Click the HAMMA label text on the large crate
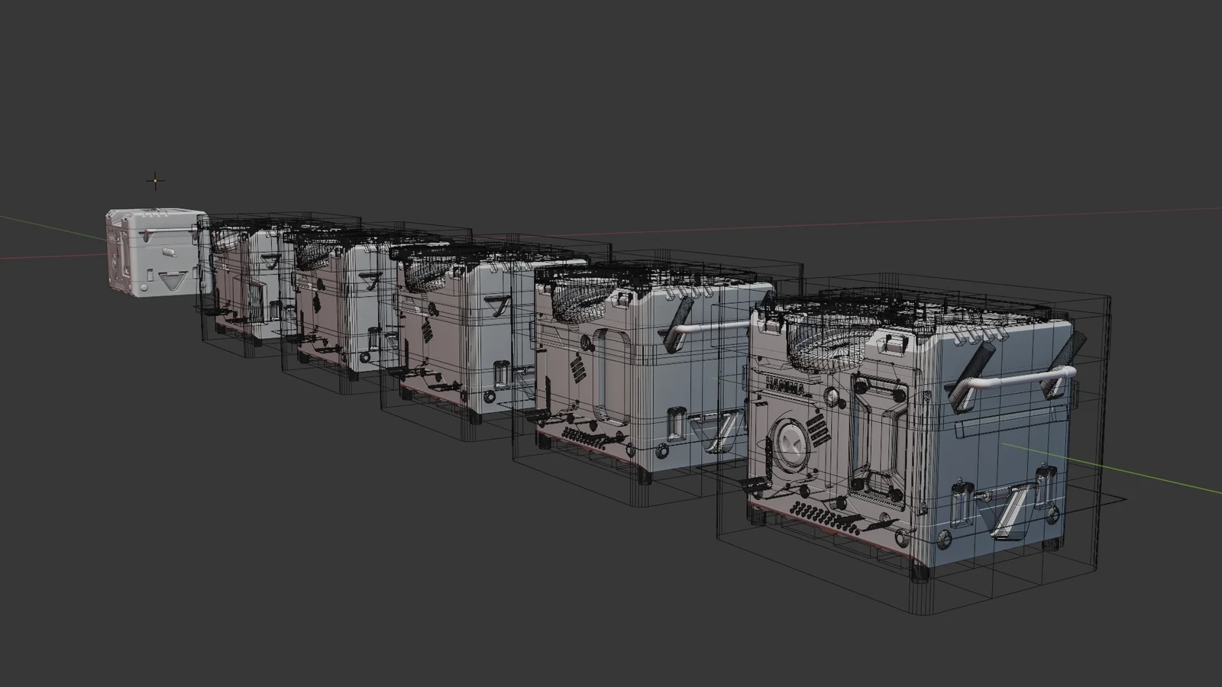Screen dimensions: 1222x687 (784, 387)
